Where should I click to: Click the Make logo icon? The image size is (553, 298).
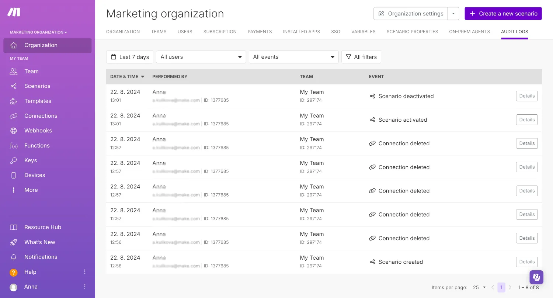[14, 12]
